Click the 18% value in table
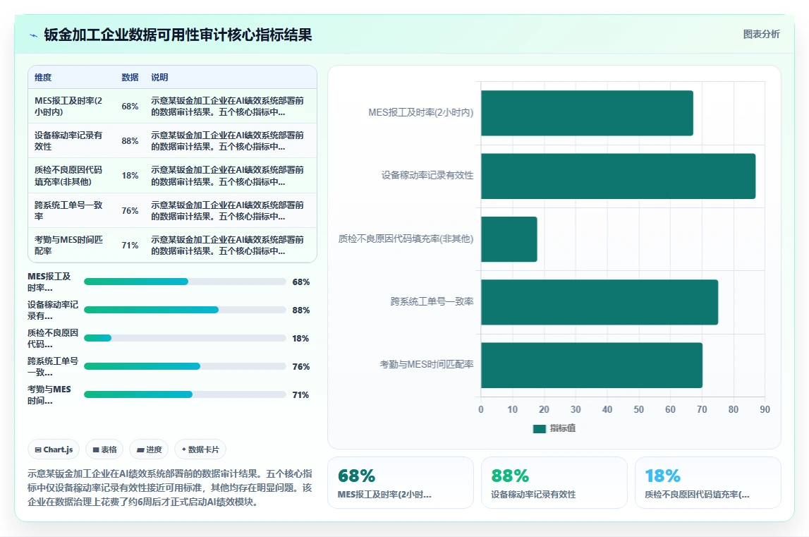Image resolution: width=809 pixels, height=537 pixels. click(x=130, y=176)
